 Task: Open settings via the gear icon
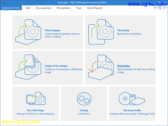pyautogui.click(x=160, y=8)
